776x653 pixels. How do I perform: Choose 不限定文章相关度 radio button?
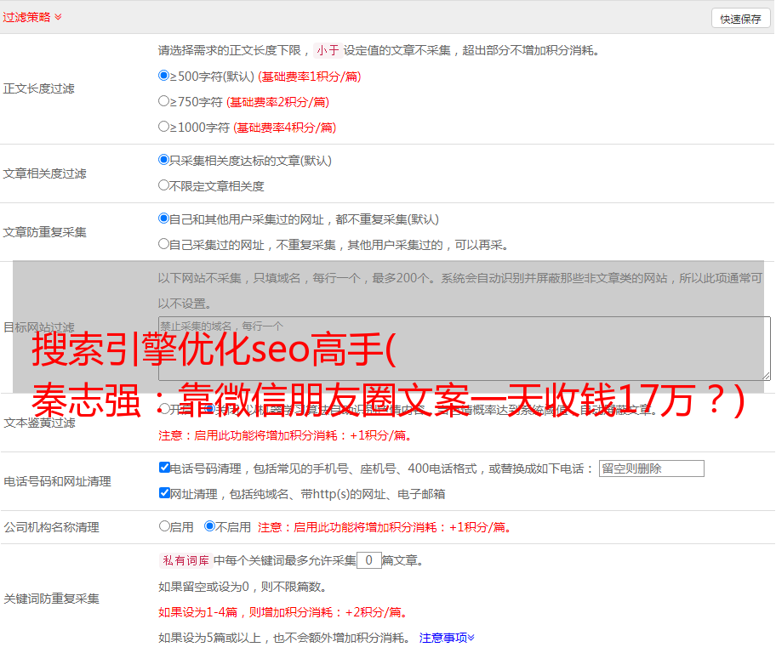[x=163, y=185]
